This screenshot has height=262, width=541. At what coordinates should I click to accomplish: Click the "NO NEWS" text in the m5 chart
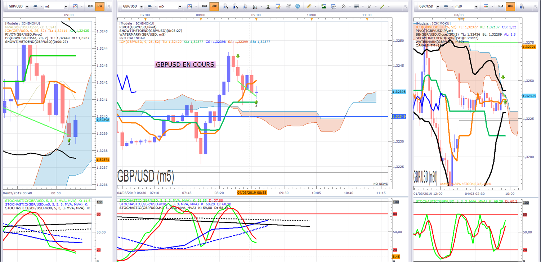(x=380, y=184)
